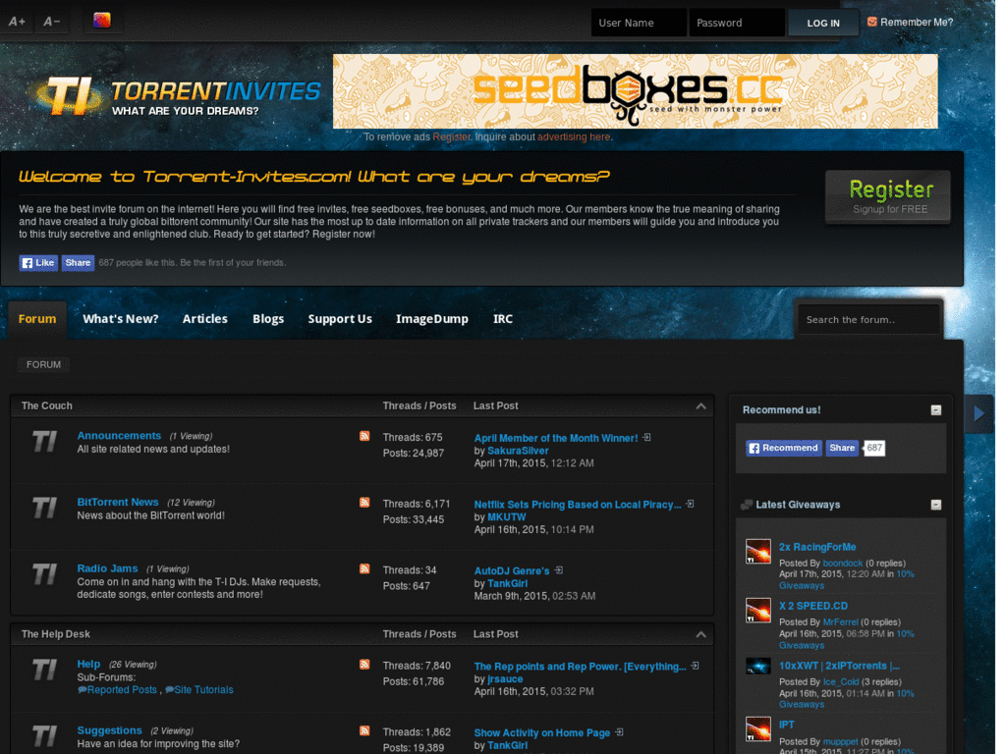Image resolution: width=1006 pixels, height=754 pixels.
Task: Open the Suggestions RSS feed icon
Action: coord(364,730)
